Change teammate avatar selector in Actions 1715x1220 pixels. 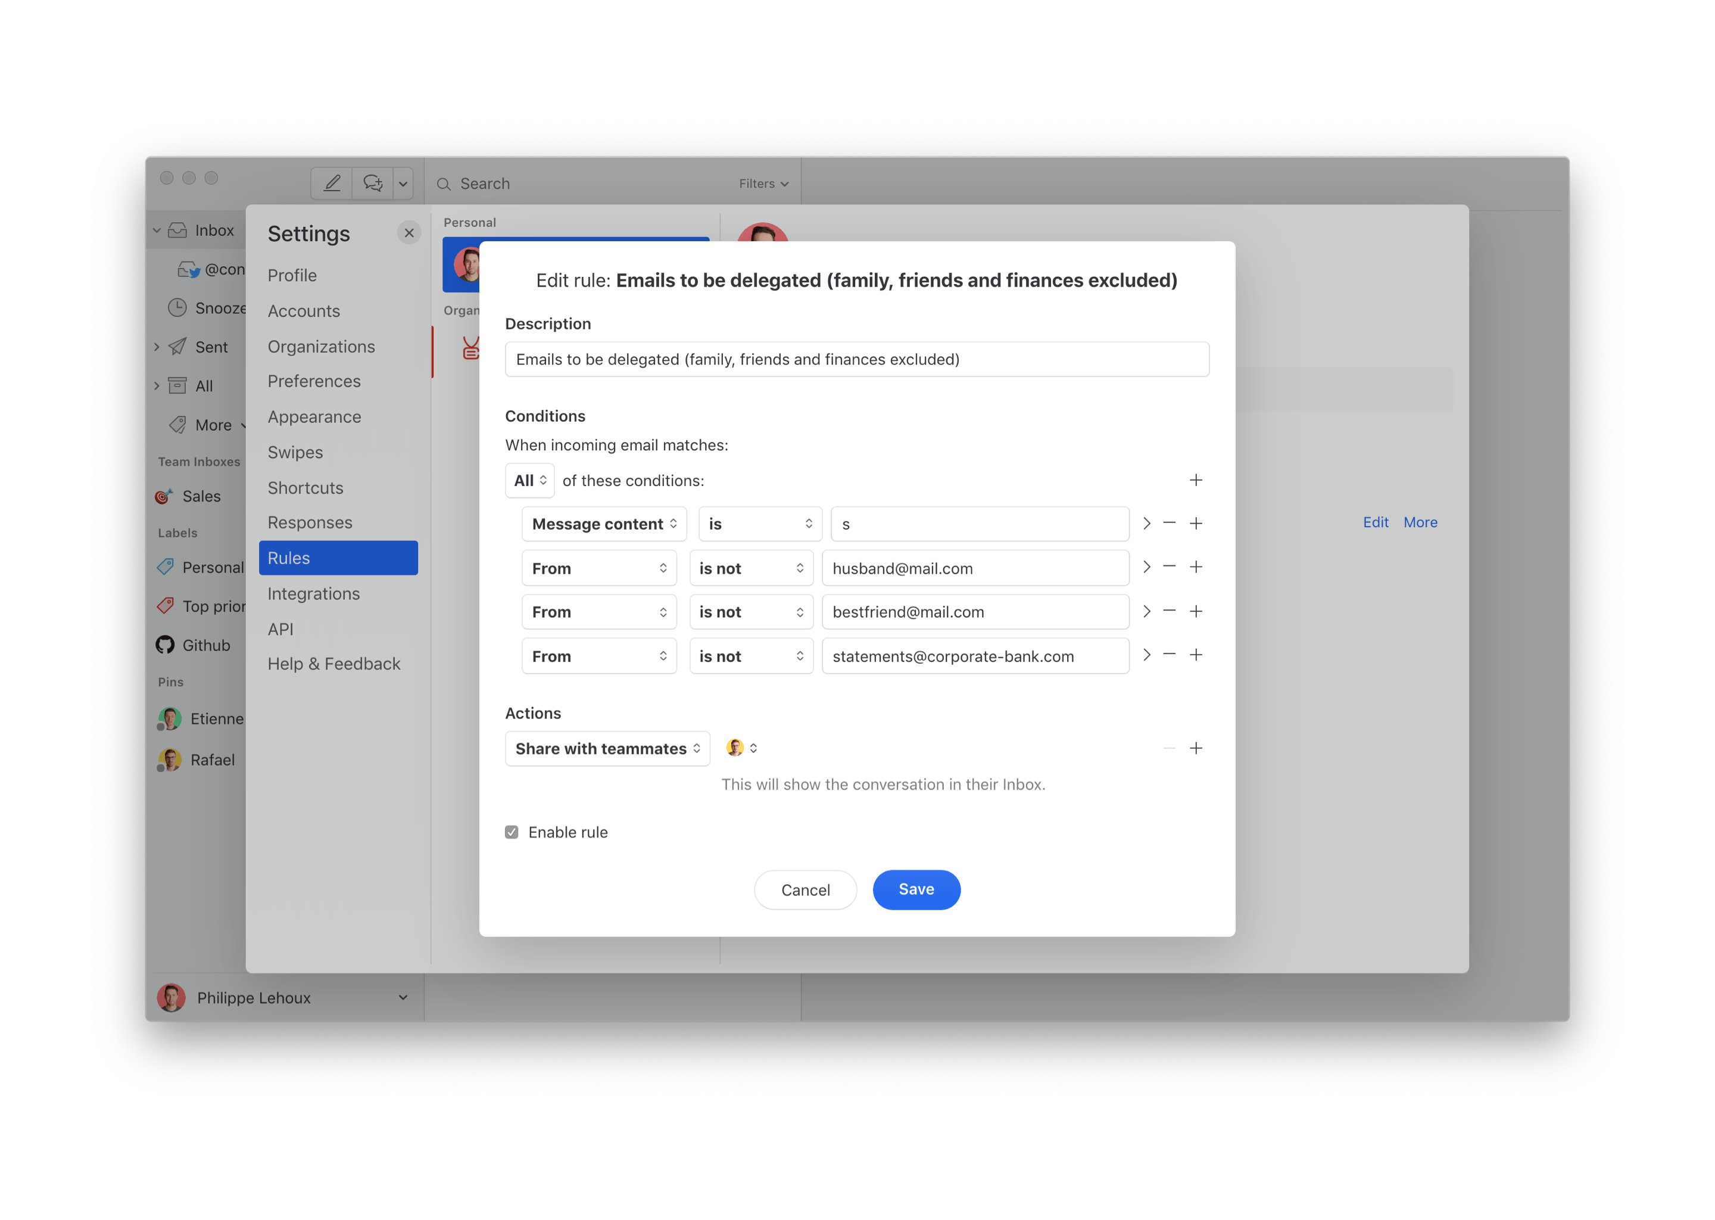point(742,748)
